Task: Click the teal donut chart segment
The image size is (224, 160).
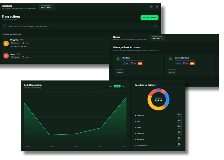Action: [x=167, y=104]
